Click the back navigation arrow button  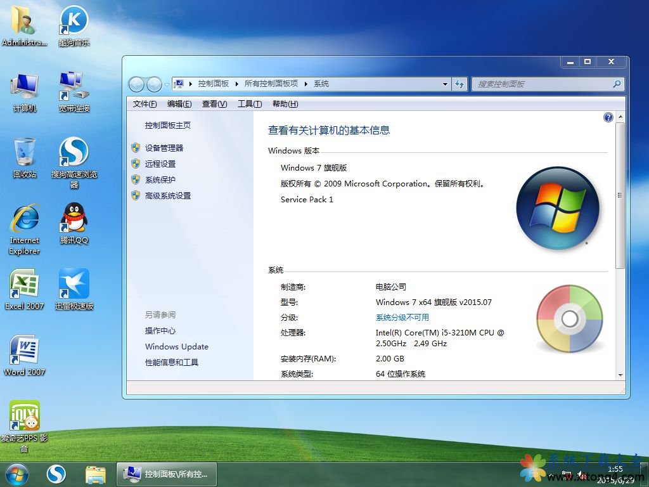click(136, 84)
